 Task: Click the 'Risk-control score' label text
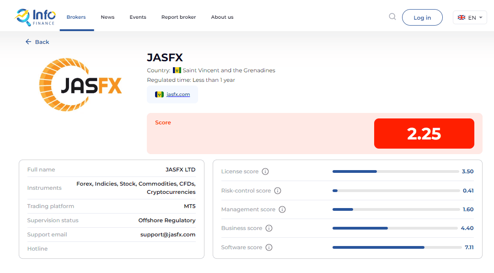click(246, 191)
